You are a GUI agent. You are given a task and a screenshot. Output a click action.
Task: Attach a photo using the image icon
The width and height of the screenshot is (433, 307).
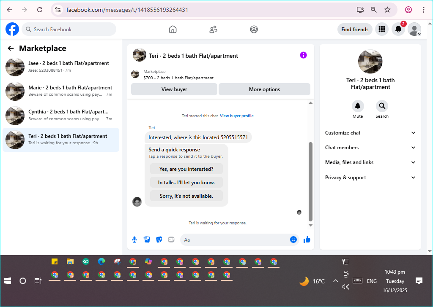pos(147,240)
